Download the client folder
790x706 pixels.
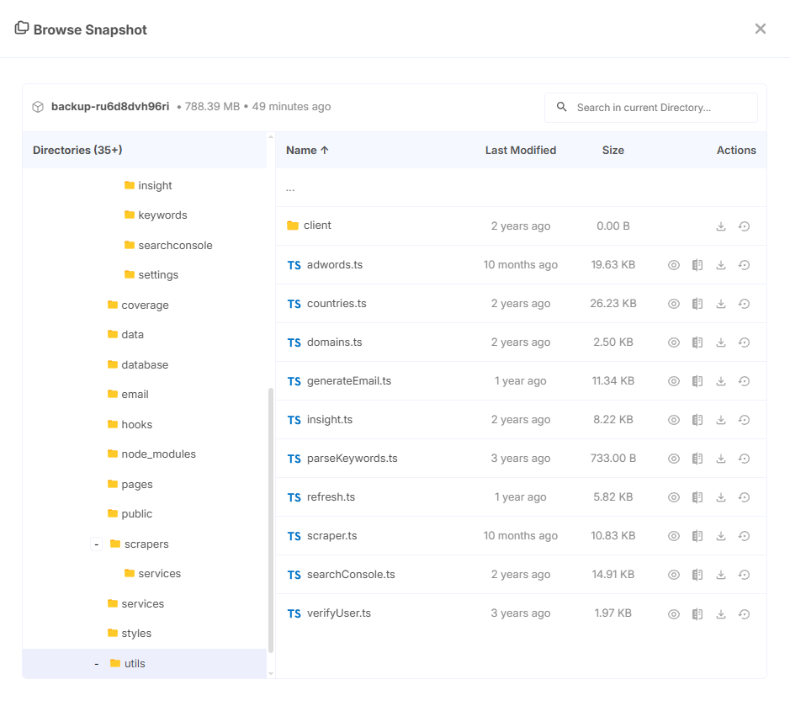click(x=721, y=226)
